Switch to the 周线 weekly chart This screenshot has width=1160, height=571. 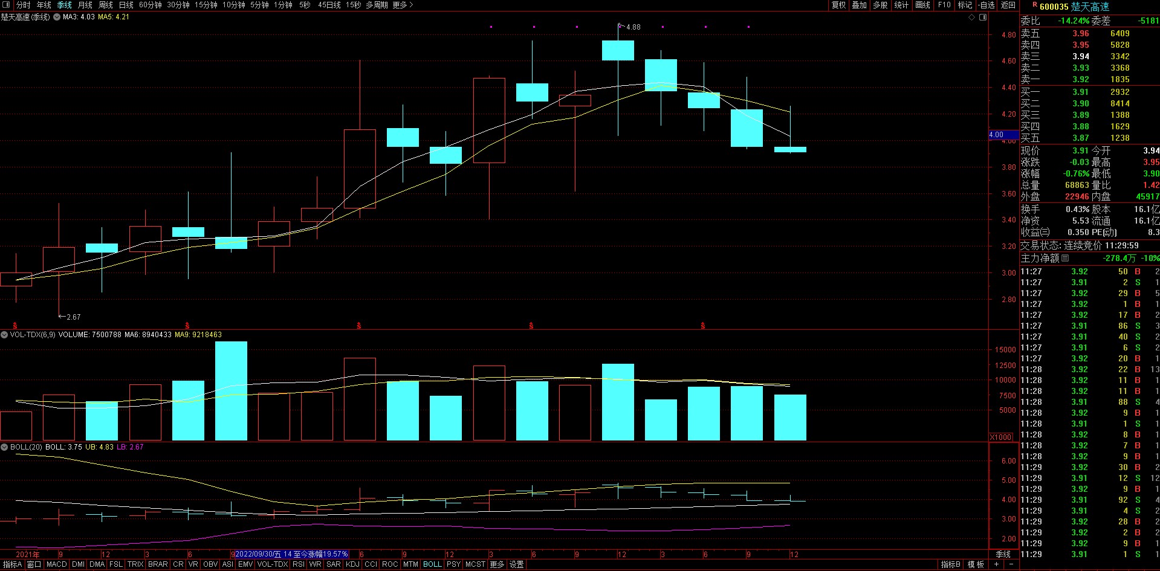(105, 5)
